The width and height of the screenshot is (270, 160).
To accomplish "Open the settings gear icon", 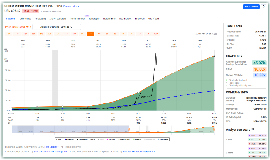I will pos(264,7).
